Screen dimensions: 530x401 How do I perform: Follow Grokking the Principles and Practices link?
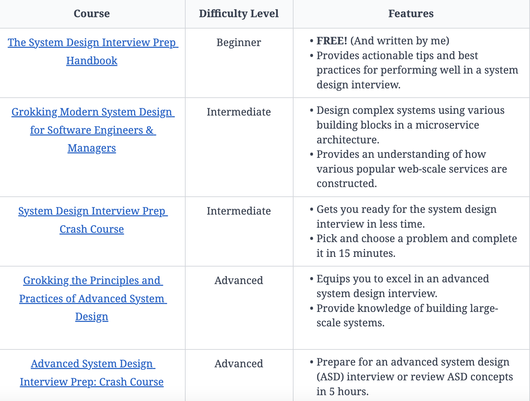click(93, 281)
